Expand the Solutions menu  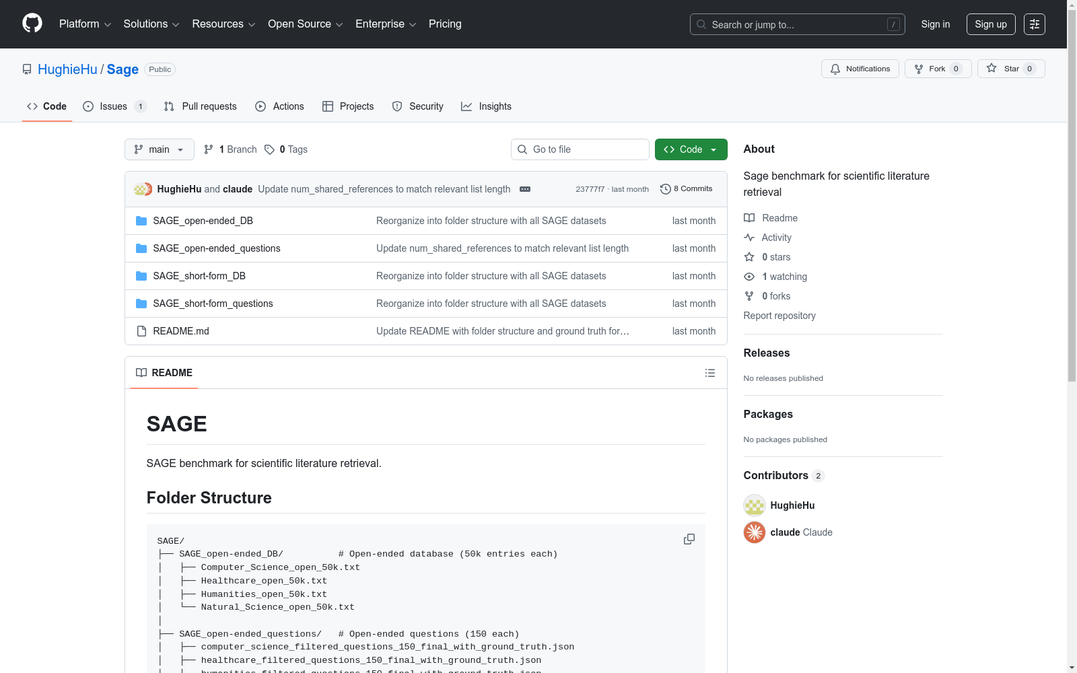coord(151,24)
